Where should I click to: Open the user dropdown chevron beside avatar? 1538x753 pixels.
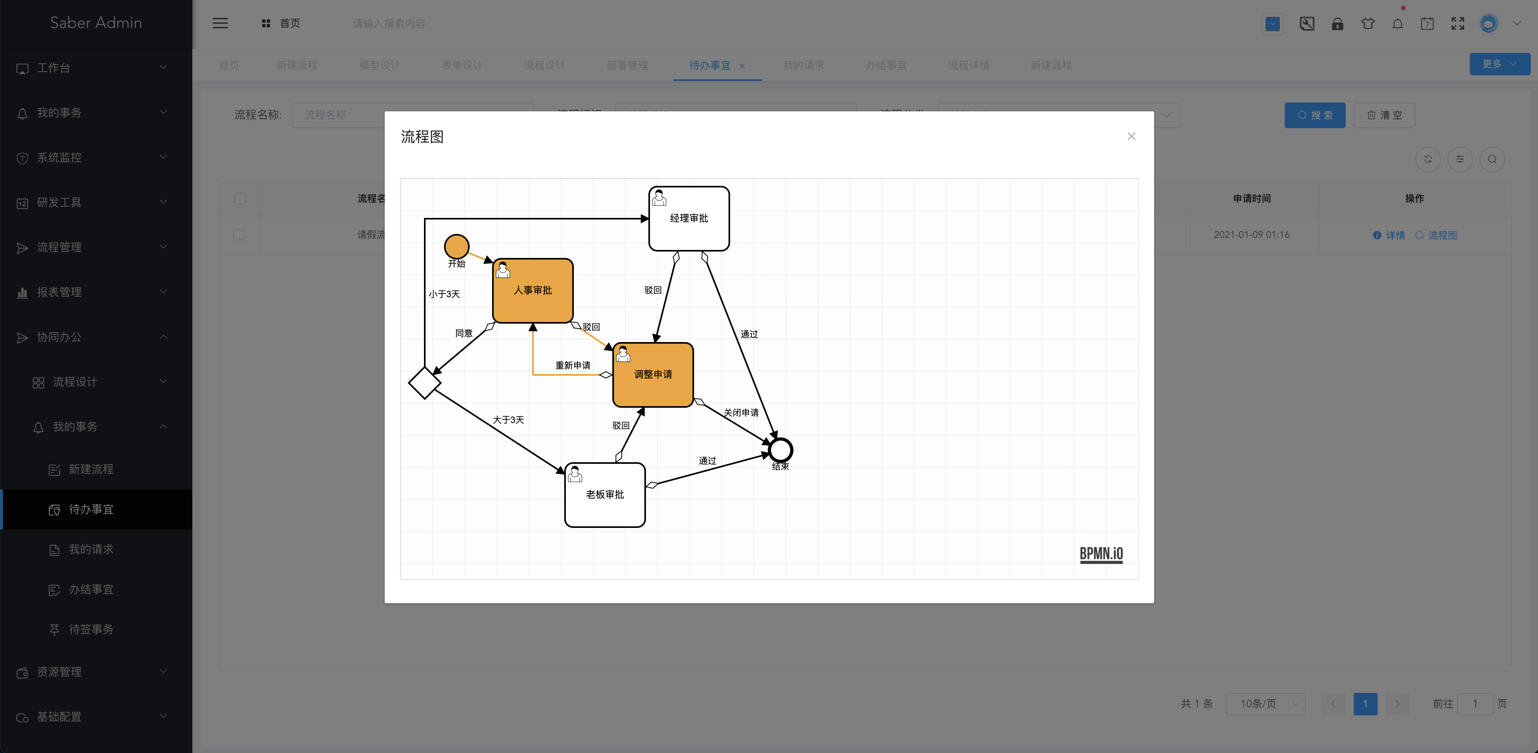1517,24
